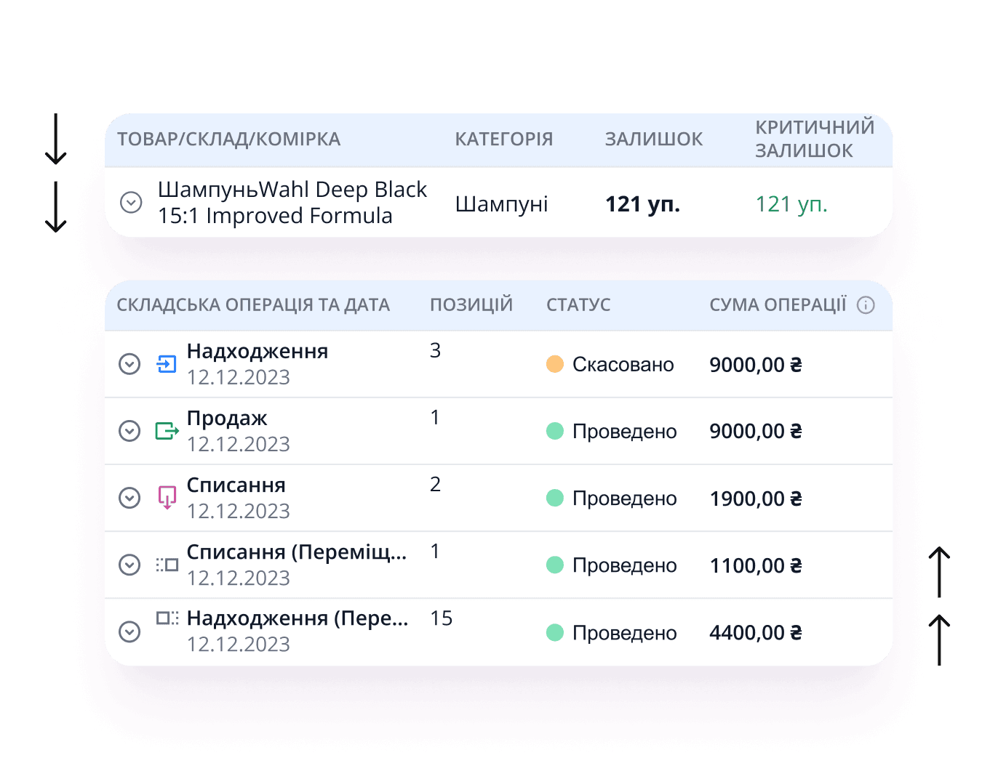Expand the ШампуньWahl Deep Black product row
The height and width of the screenshot is (779, 998).
tap(131, 202)
